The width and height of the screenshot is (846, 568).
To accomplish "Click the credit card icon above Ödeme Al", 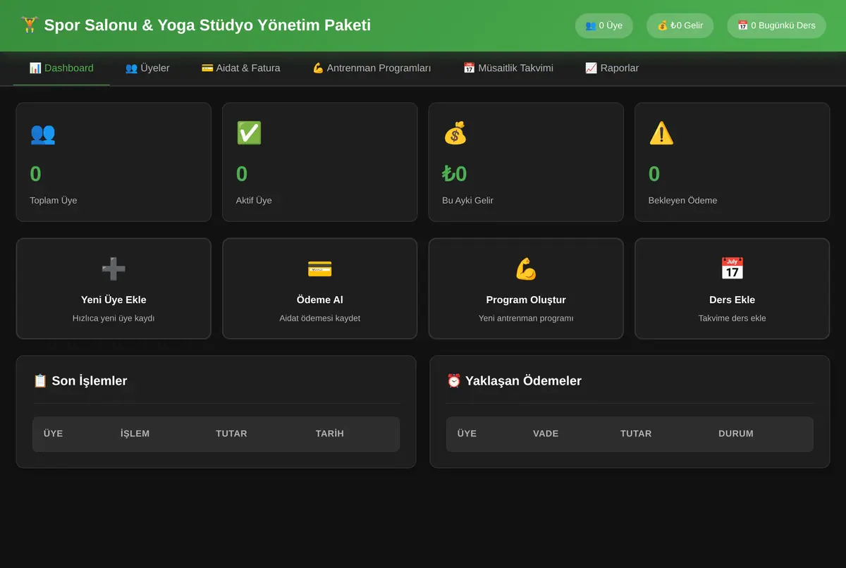I will 320,268.
